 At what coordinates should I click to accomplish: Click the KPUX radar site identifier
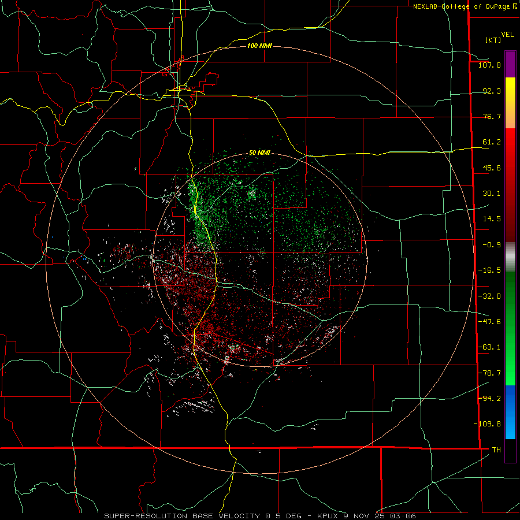[x=329, y=516]
